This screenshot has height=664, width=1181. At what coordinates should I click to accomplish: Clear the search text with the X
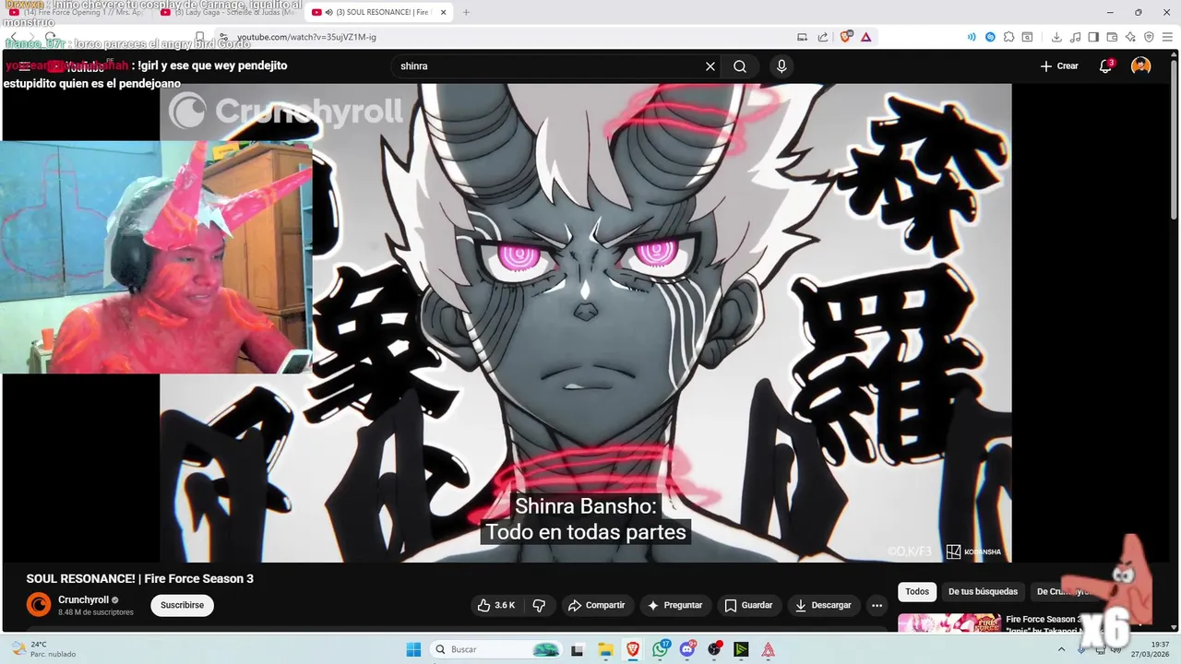pos(710,66)
